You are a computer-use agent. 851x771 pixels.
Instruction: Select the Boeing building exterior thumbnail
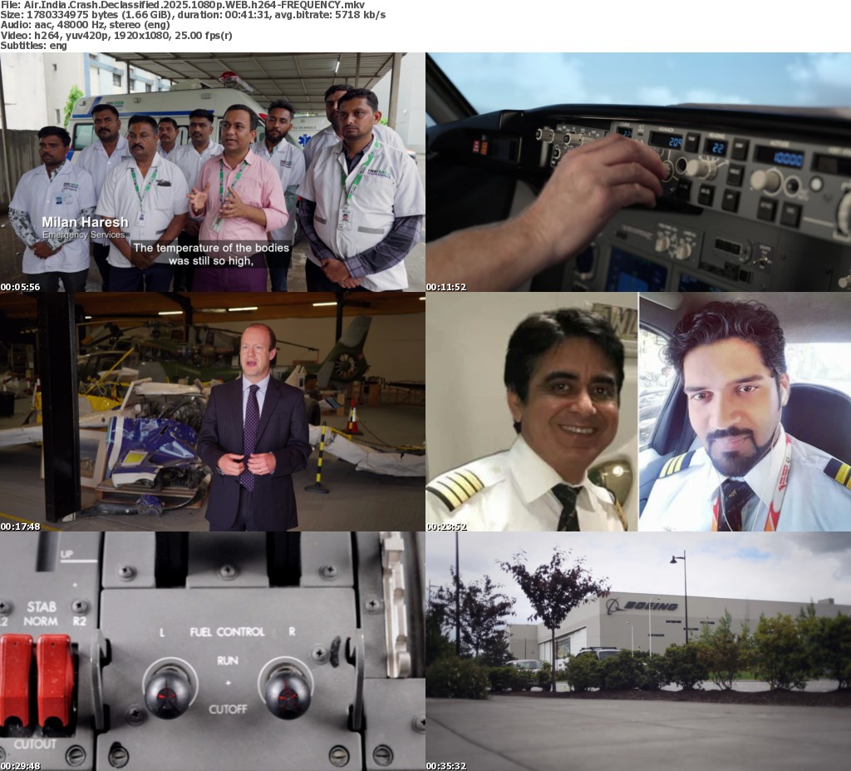[x=638, y=650]
